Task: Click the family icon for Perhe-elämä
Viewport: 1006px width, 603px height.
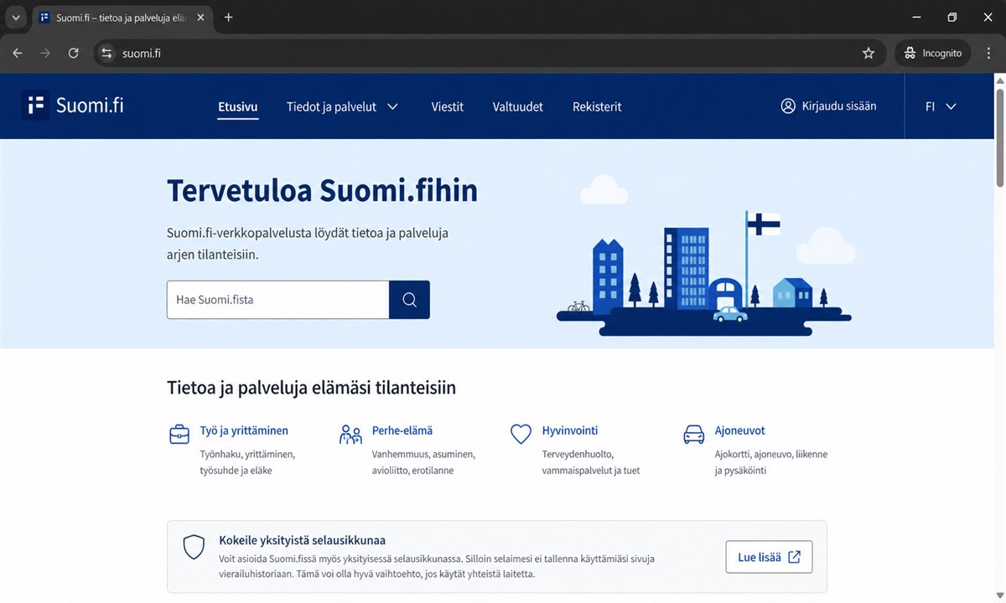Action: [x=350, y=434]
